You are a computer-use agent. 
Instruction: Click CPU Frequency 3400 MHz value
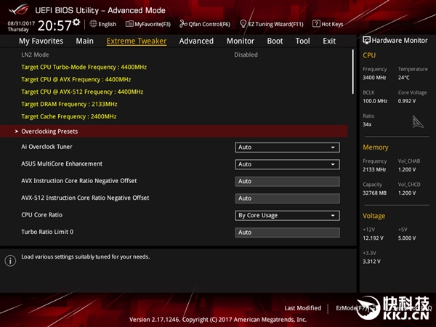pyautogui.click(x=374, y=78)
